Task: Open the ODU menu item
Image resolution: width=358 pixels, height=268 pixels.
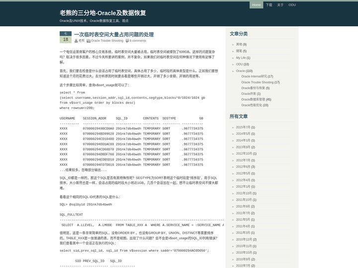Action: (x=292, y=5)
